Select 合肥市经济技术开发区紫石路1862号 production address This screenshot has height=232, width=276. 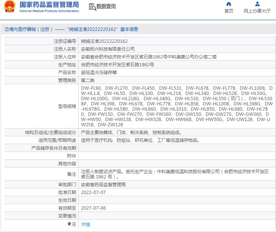click(117, 64)
